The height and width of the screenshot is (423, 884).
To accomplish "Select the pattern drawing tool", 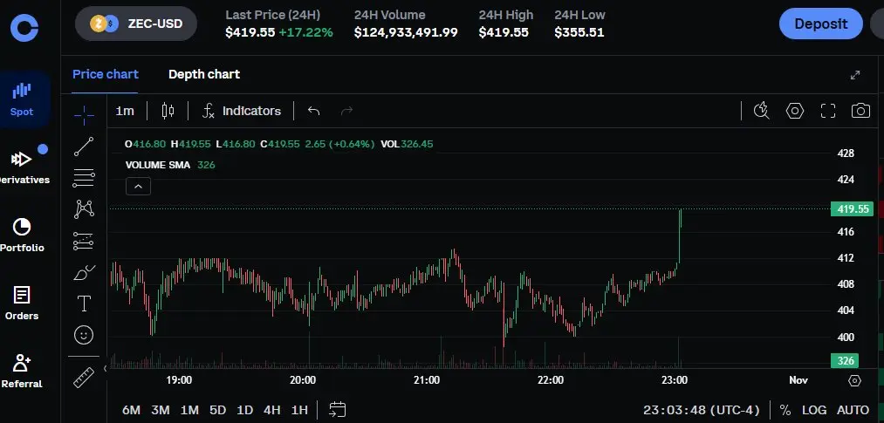I will click(x=84, y=209).
